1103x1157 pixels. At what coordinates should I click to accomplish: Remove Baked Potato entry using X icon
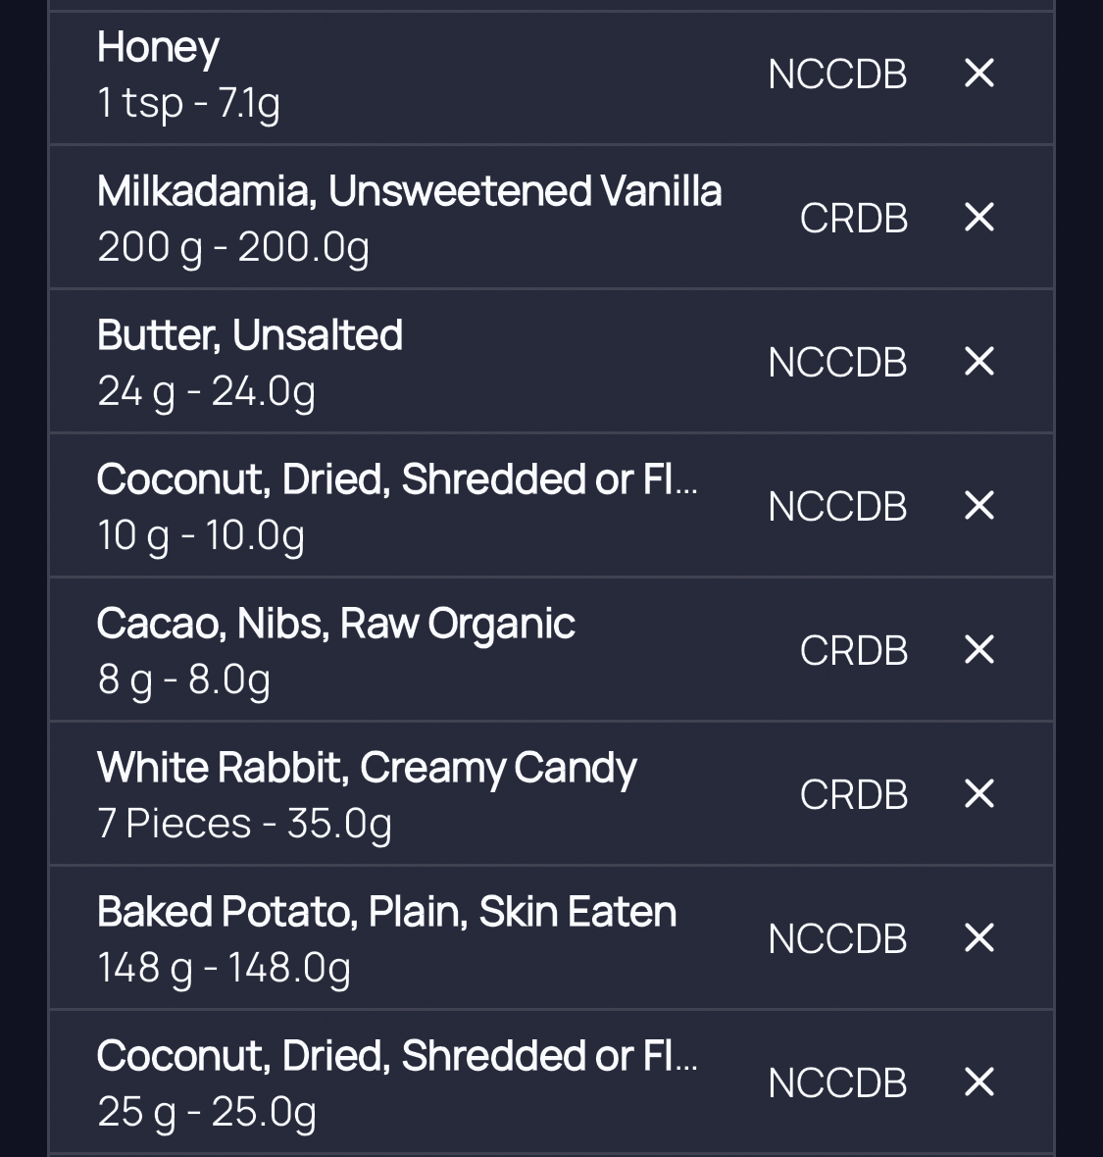[x=979, y=937]
